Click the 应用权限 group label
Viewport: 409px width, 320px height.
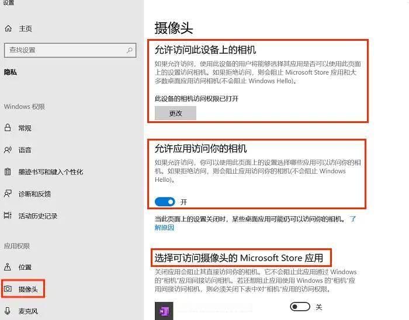pos(17,246)
